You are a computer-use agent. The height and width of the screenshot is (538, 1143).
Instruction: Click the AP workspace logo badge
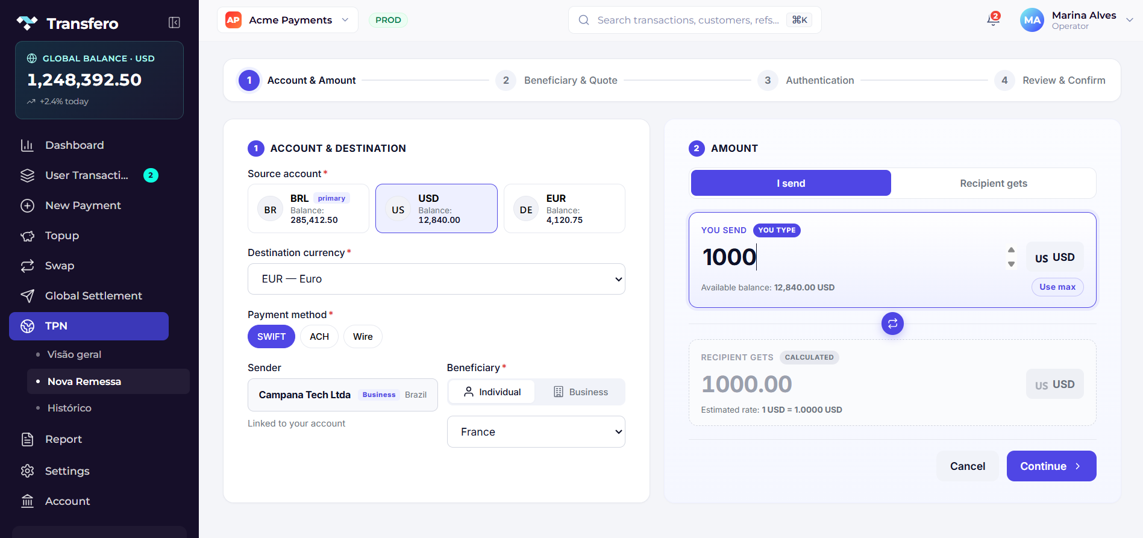click(233, 20)
